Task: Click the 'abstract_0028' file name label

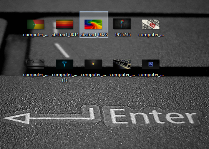Action: (x=94, y=35)
